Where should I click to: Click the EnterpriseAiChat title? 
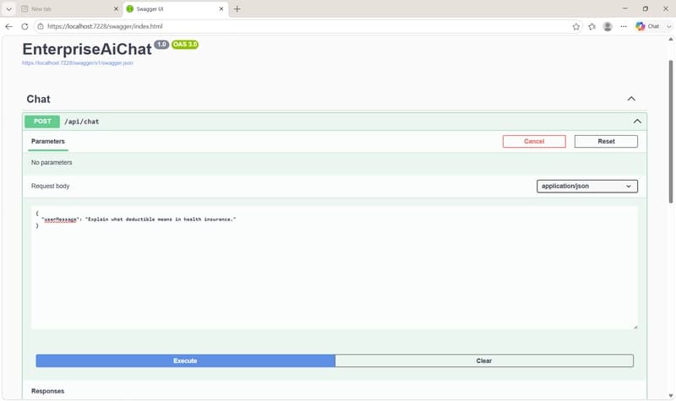[87, 49]
